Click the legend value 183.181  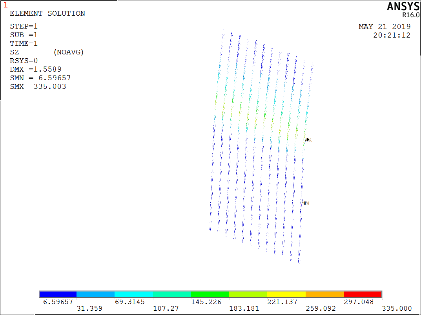pyautogui.click(x=244, y=309)
